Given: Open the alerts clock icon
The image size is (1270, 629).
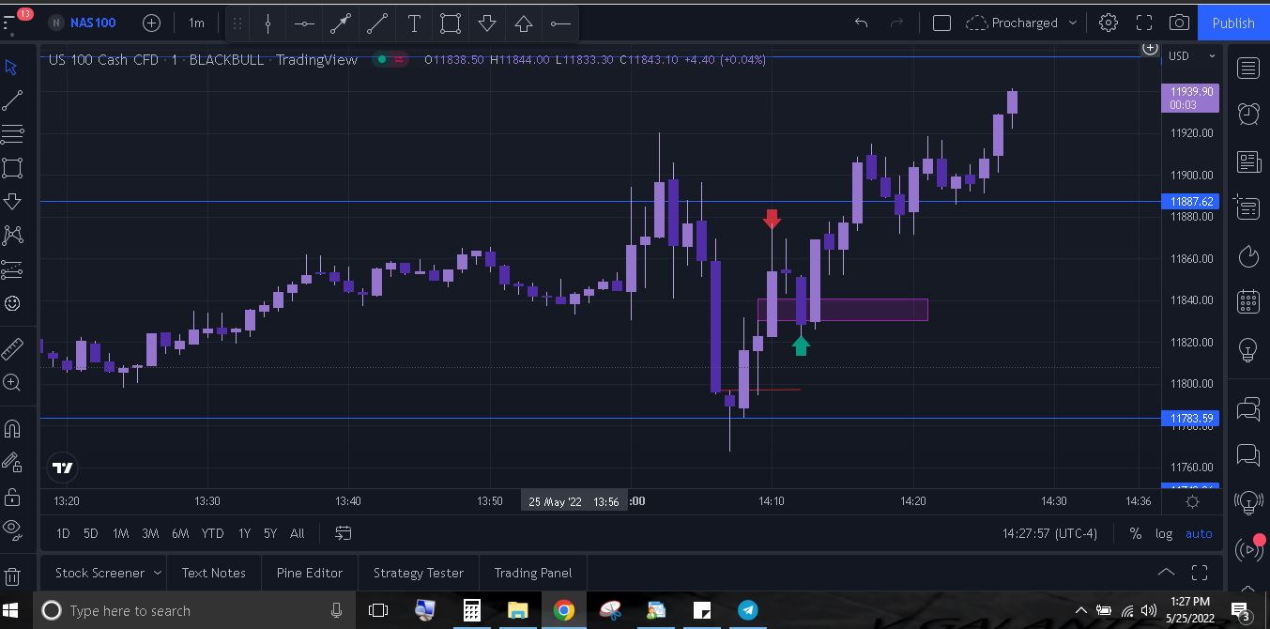Looking at the screenshot, I should 1248,114.
